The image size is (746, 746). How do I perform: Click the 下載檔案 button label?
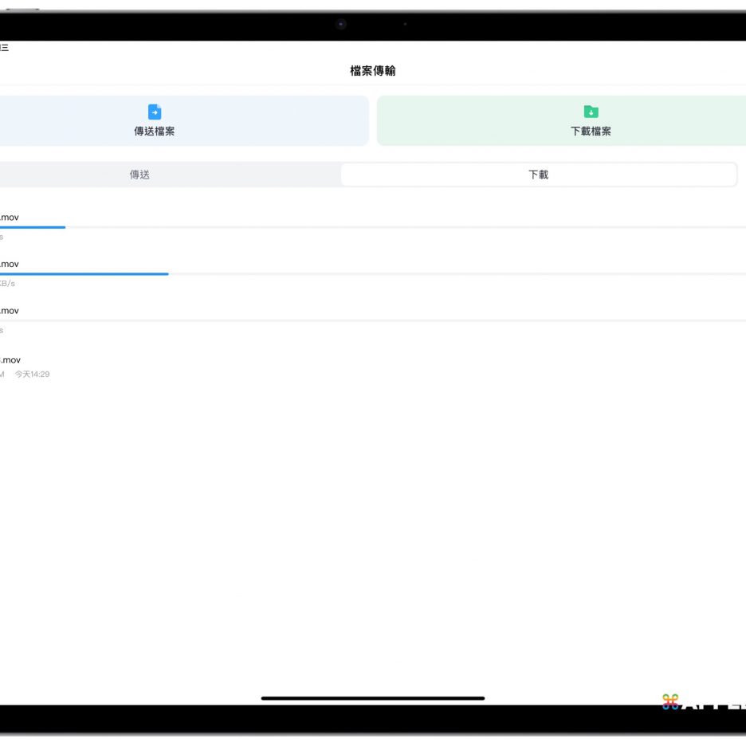591,132
